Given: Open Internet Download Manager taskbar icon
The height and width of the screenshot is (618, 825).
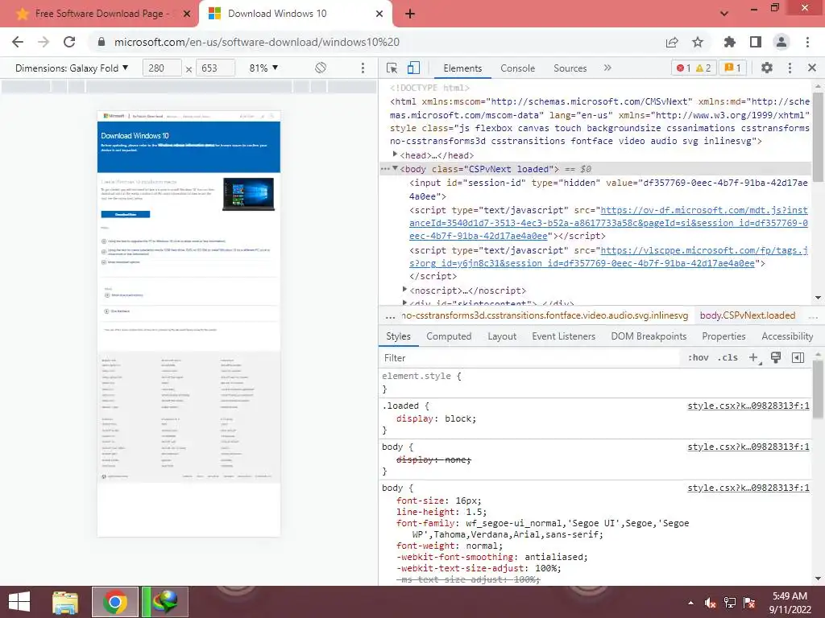Looking at the screenshot, I should tap(166, 602).
